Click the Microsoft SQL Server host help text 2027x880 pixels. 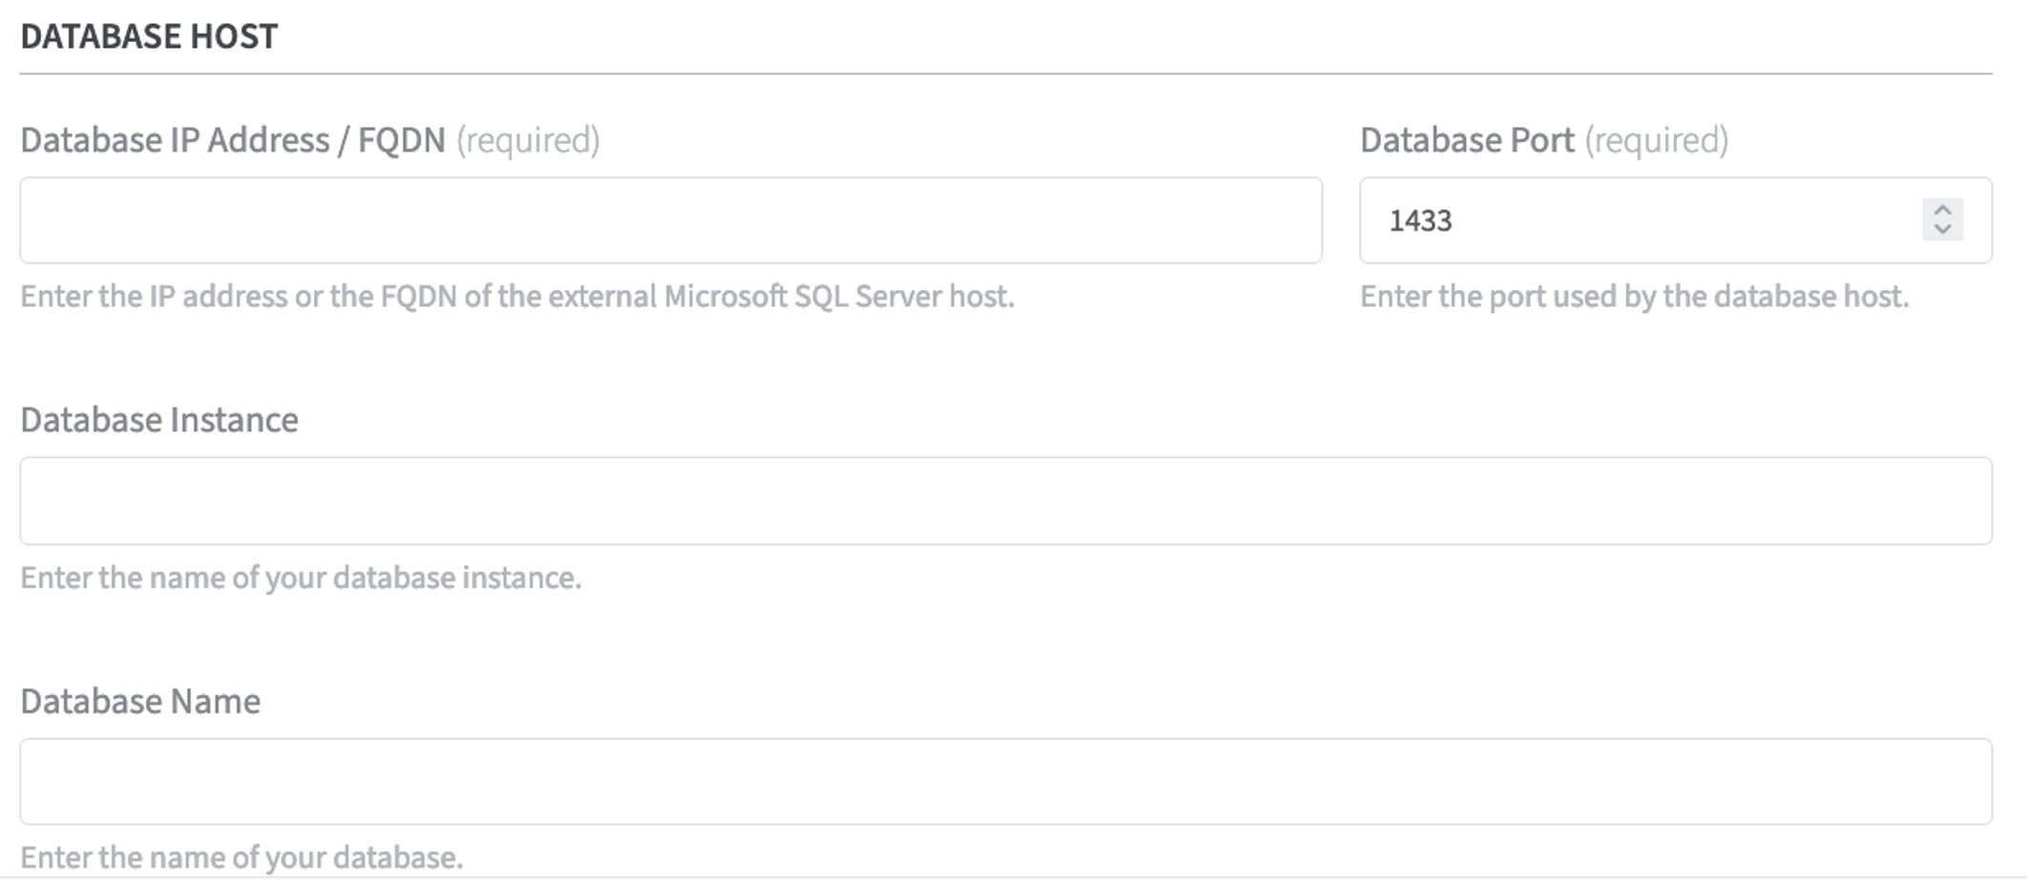[516, 297]
